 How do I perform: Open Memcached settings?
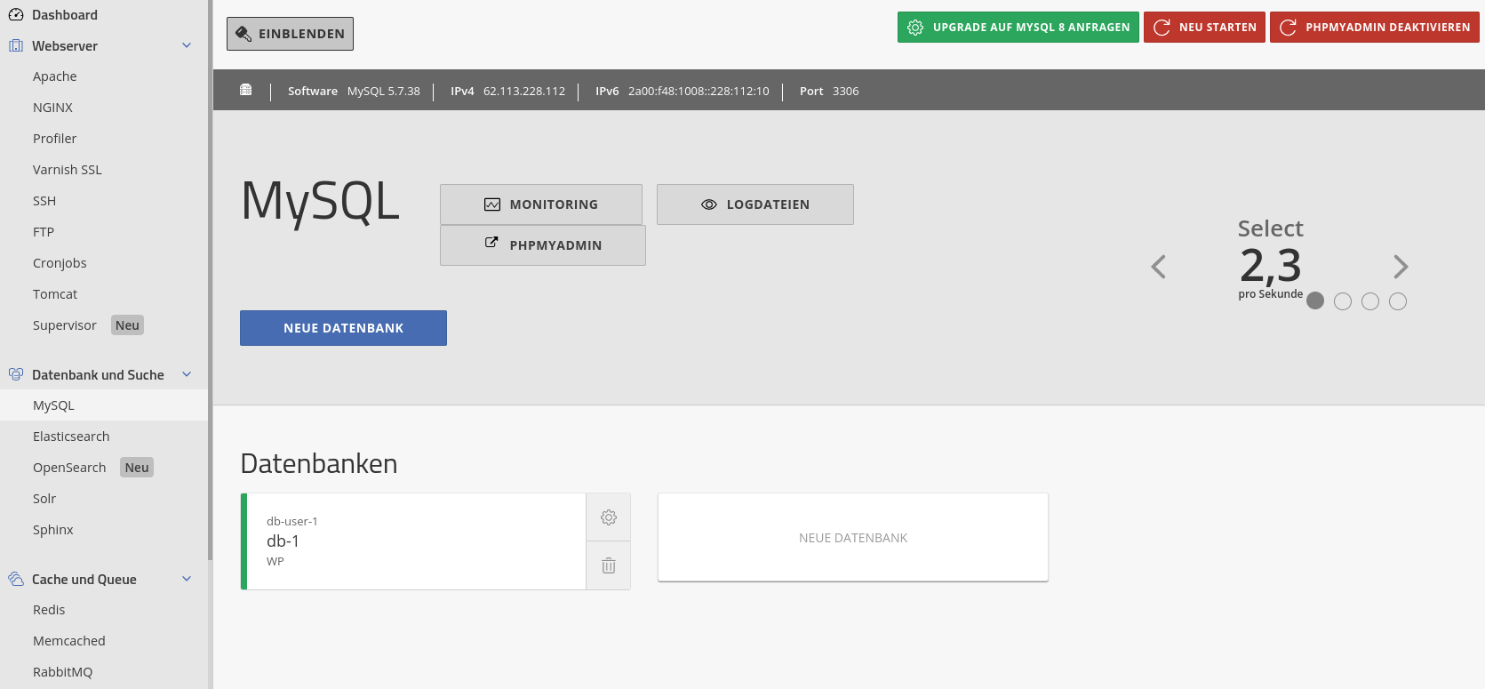point(69,641)
